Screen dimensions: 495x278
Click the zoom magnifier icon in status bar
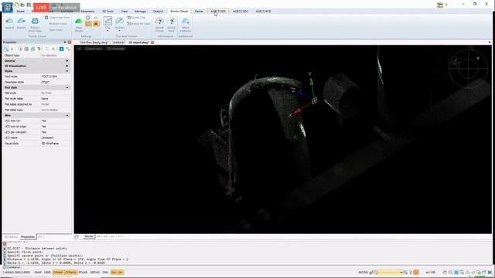pyautogui.click(x=450, y=273)
